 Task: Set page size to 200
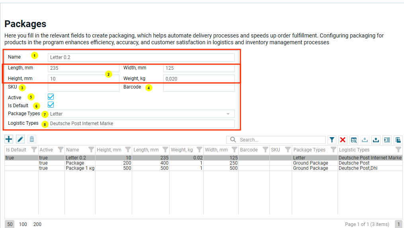(37, 224)
